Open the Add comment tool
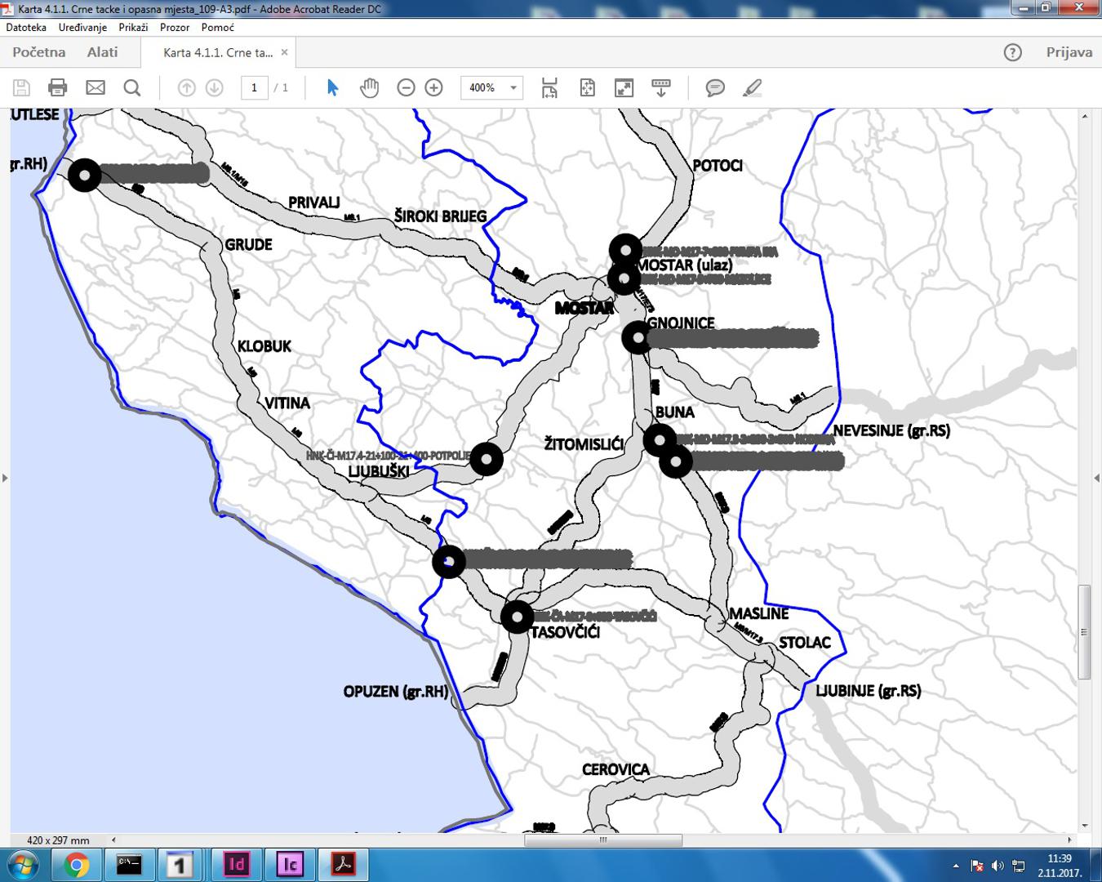Screen dimensions: 1102x882 [x=715, y=87]
